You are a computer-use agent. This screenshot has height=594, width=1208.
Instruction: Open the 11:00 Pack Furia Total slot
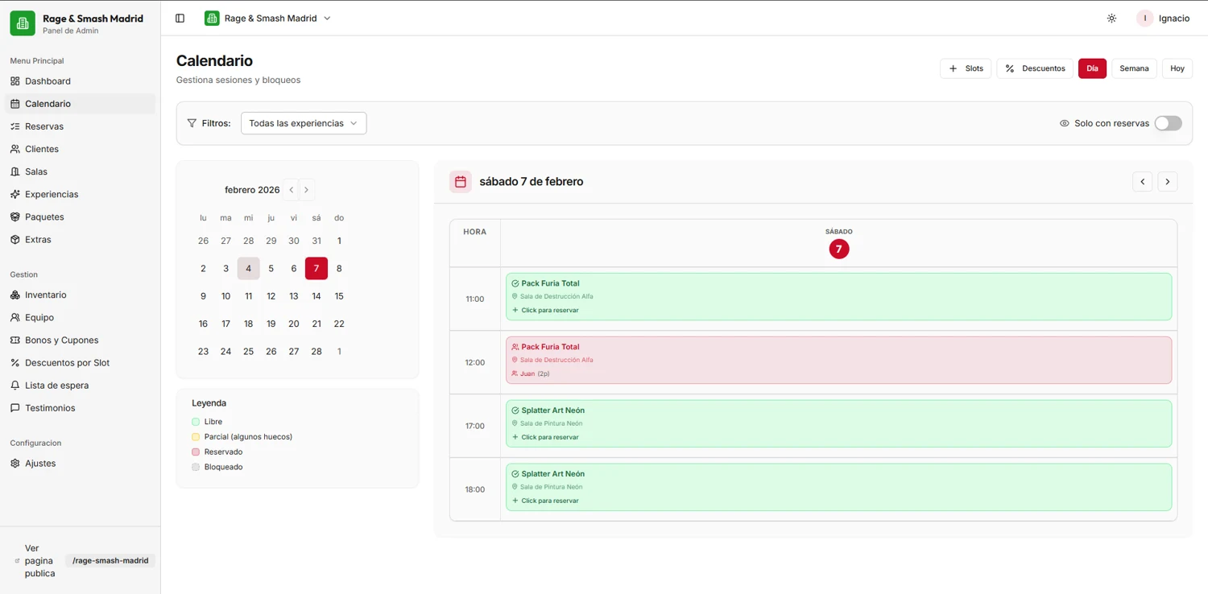click(838, 297)
